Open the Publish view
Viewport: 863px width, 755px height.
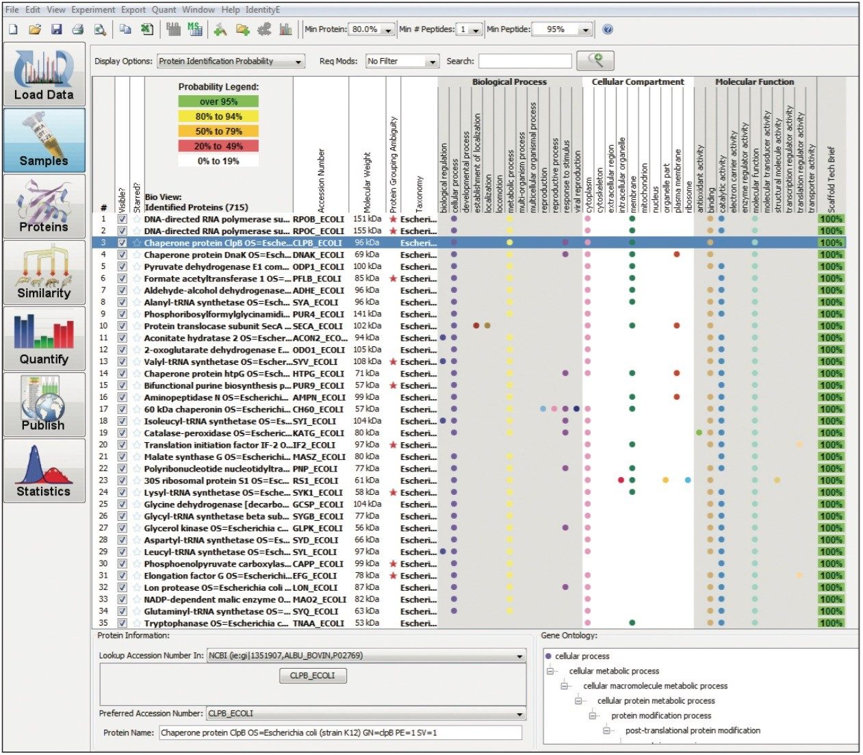44,405
